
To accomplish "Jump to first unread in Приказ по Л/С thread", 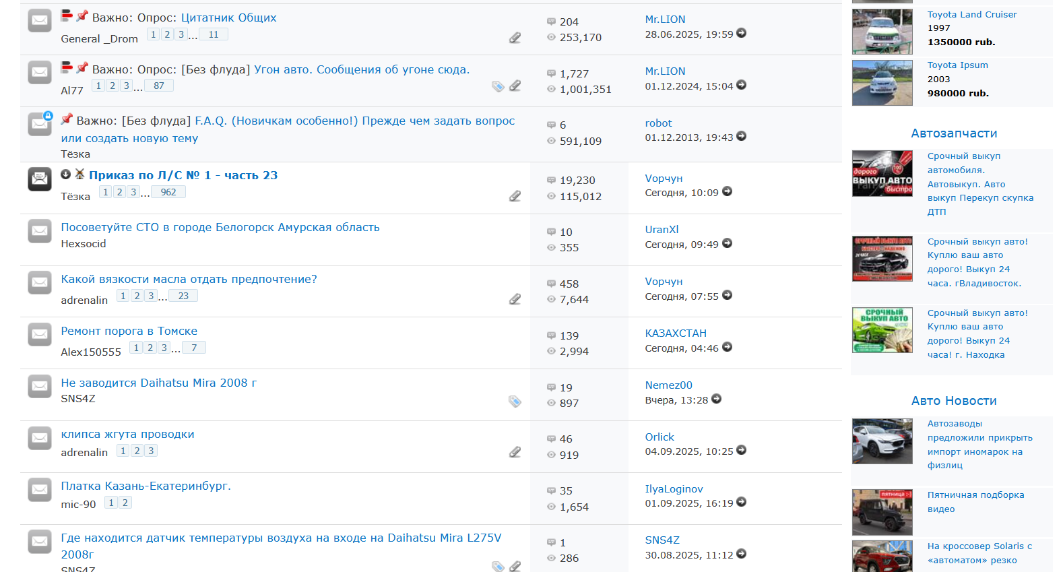I will (x=65, y=174).
